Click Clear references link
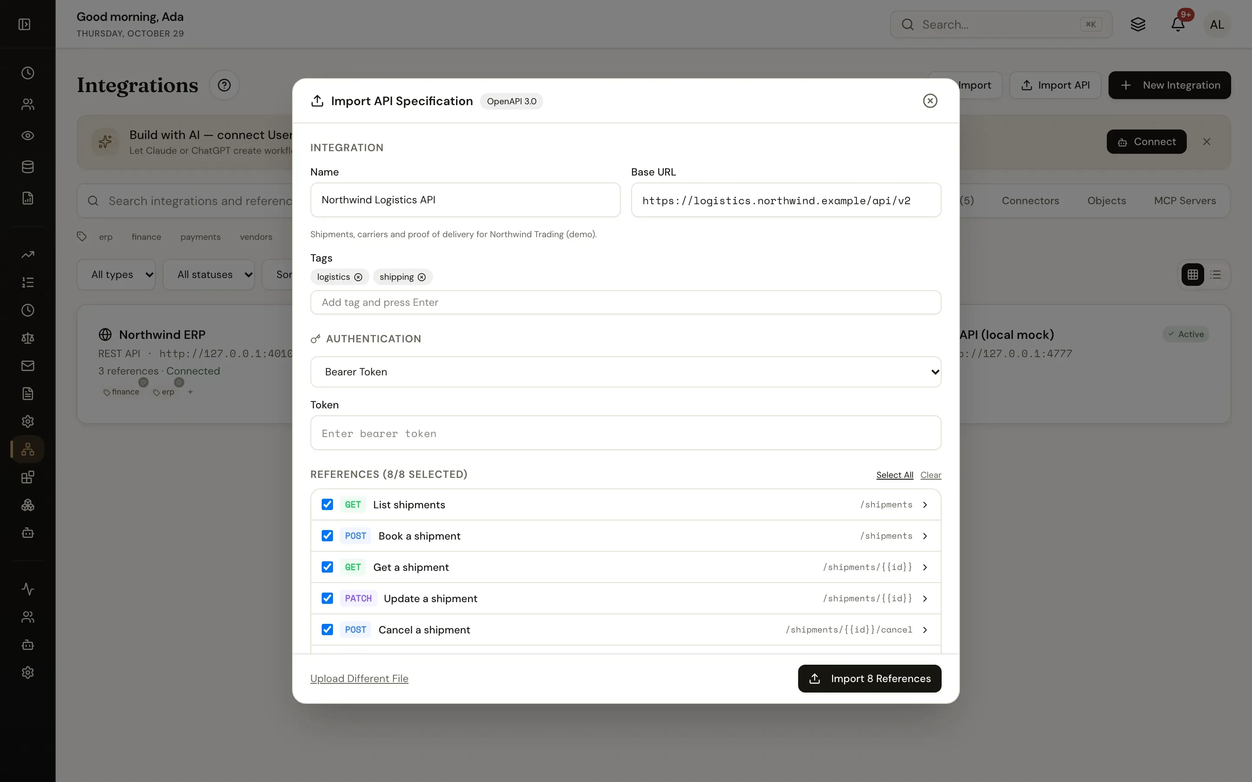Screen dimensions: 1252x782 931,475
